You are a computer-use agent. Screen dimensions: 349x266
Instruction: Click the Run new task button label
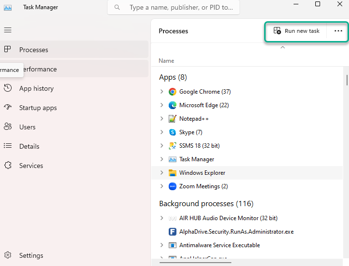[x=302, y=31]
